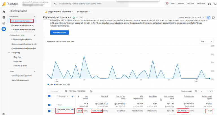
Task: Add a comparison with plus icon
Action: coord(81,17)
